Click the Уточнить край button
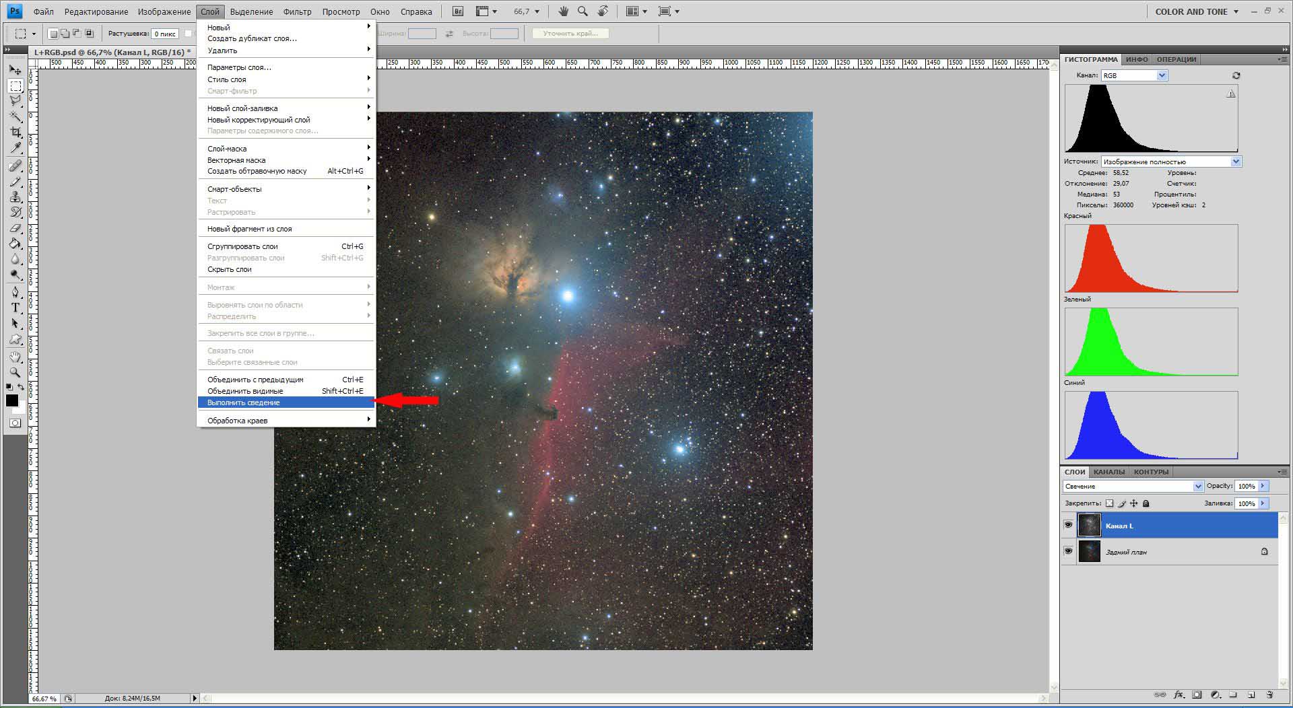The width and height of the screenshot is (1293, 708). [570, 33]
